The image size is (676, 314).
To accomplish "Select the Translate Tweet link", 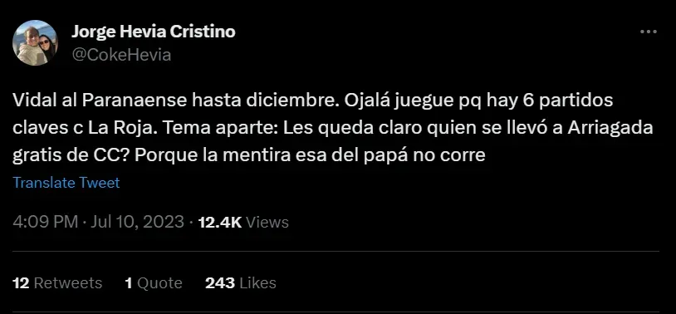I will coord(66,183).
